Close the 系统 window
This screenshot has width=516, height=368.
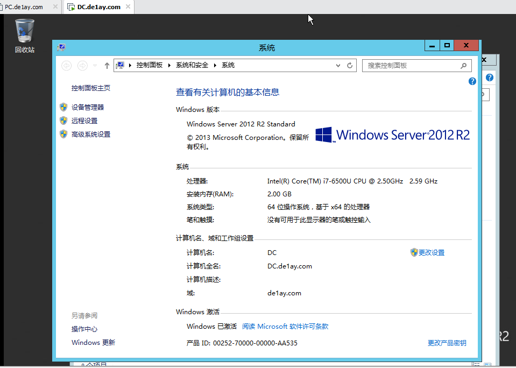click(x=466, y=45)
